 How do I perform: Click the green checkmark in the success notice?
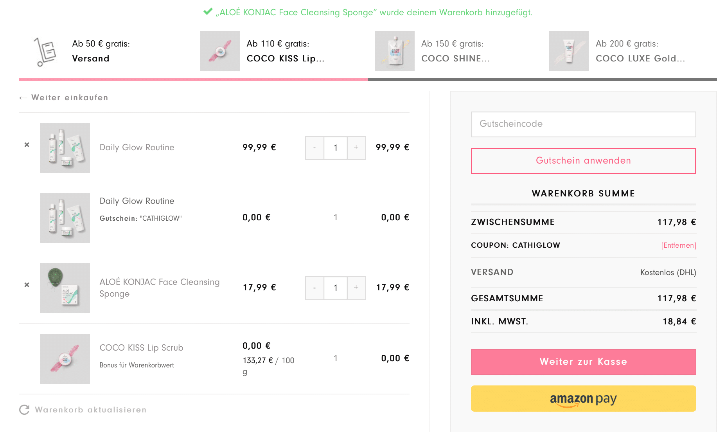pos(208,12)
